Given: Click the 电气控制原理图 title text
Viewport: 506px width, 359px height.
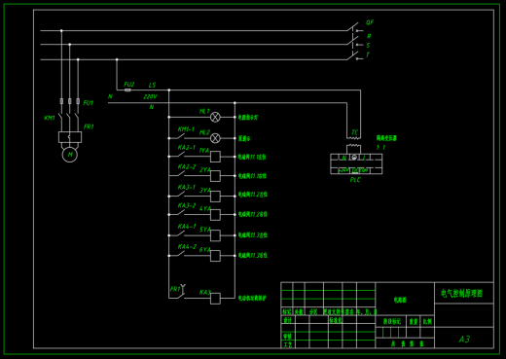Looking at the screenshot, I should 462,293.
